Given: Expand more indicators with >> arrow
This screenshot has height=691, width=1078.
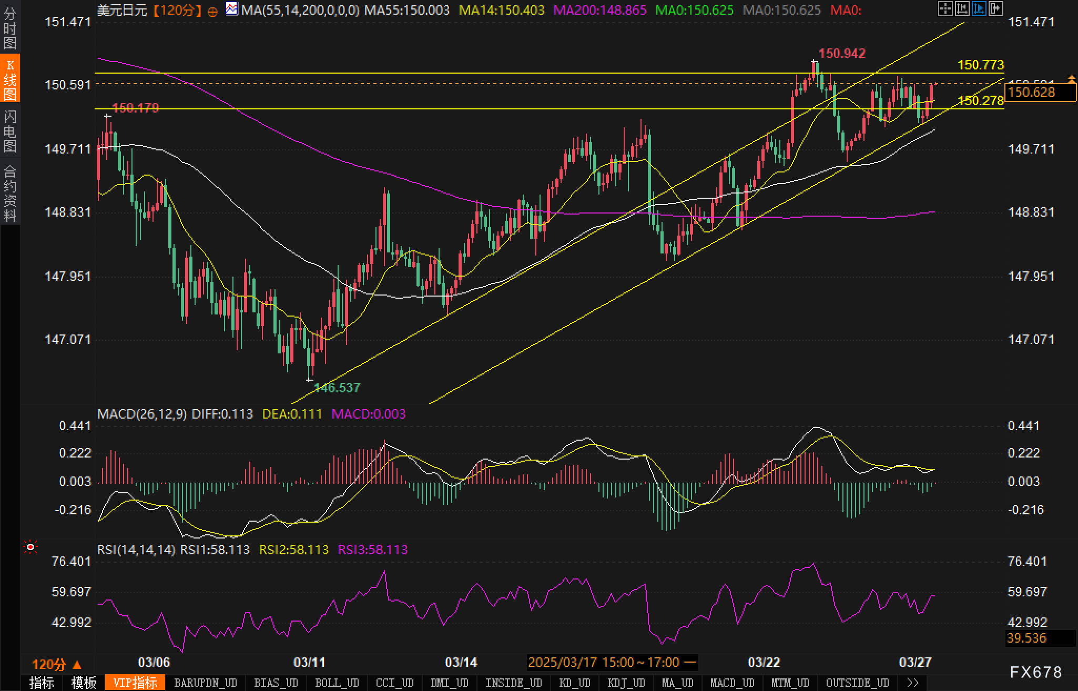Looking at the screenshot, I should 913,683.
